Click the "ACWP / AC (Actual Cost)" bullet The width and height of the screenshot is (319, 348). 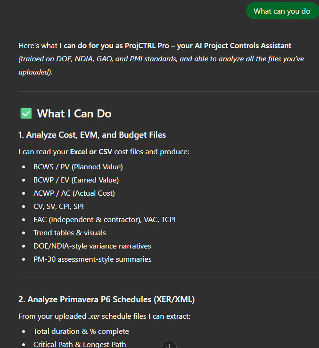74,193
